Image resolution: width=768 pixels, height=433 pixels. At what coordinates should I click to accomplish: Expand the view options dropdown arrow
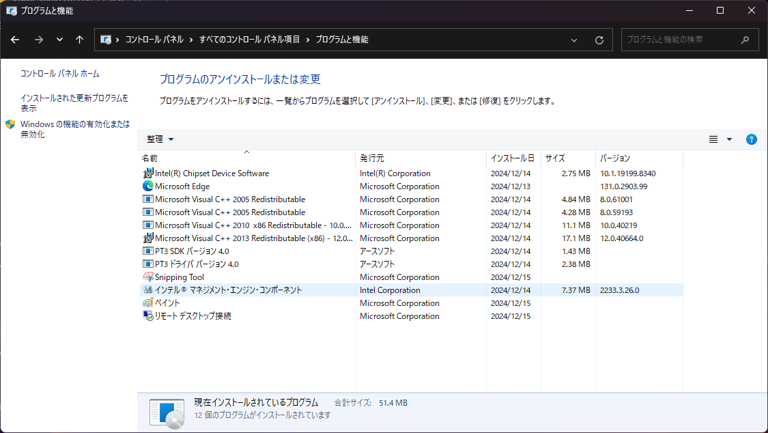(729, 139)
